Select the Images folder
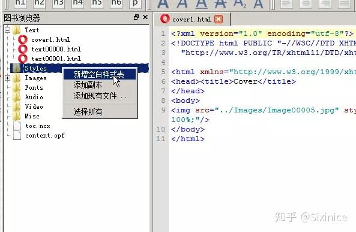This screenshot has width=356, height=232. click(35, 78)
